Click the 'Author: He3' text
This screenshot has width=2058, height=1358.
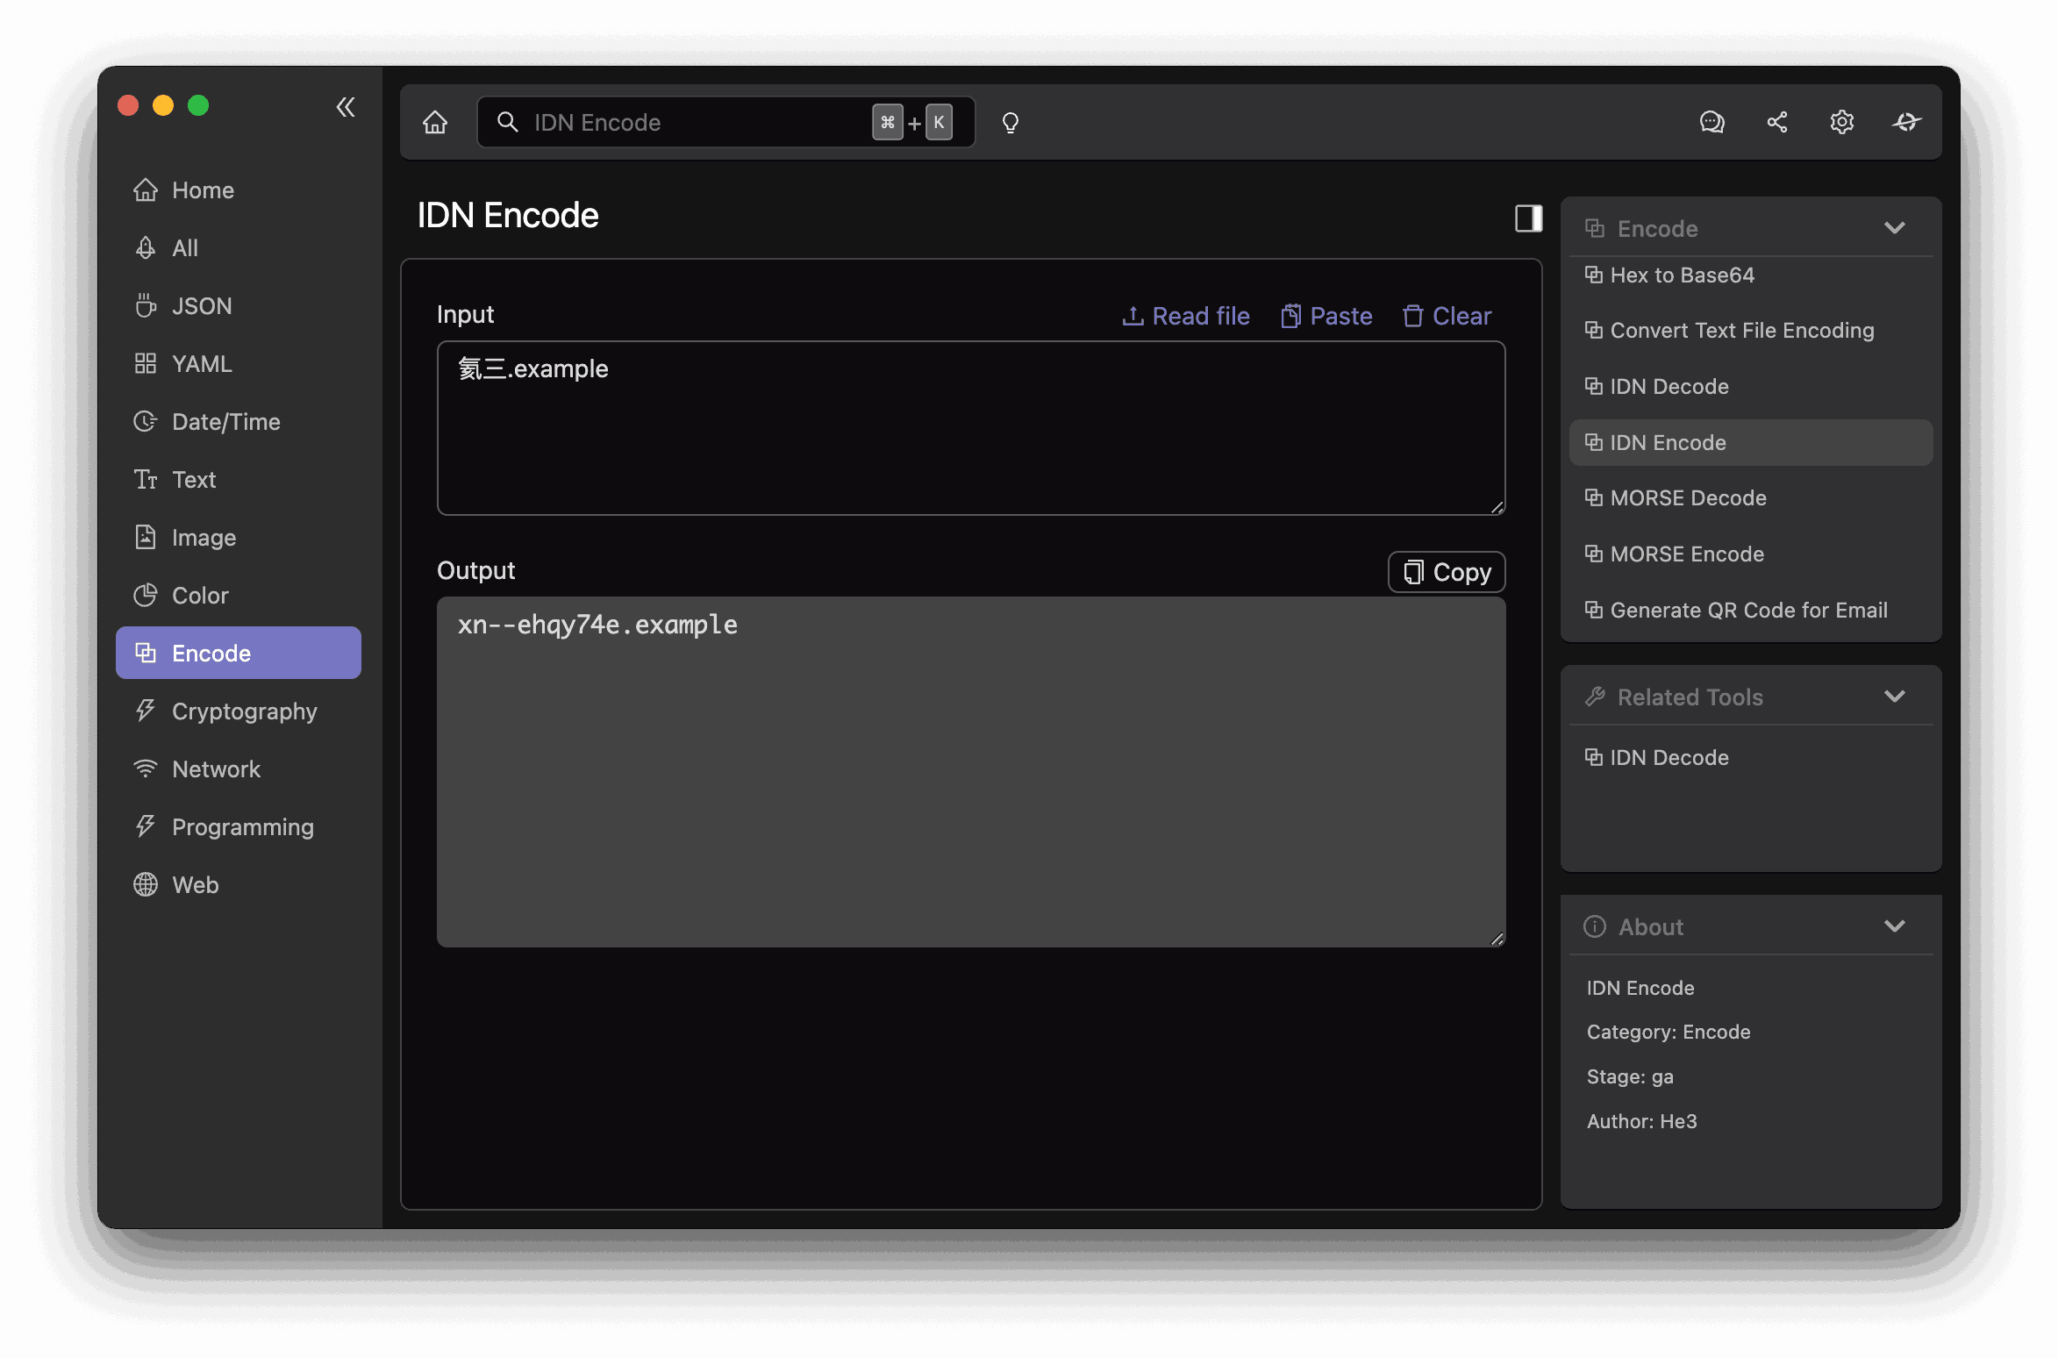[1641, 1122]
